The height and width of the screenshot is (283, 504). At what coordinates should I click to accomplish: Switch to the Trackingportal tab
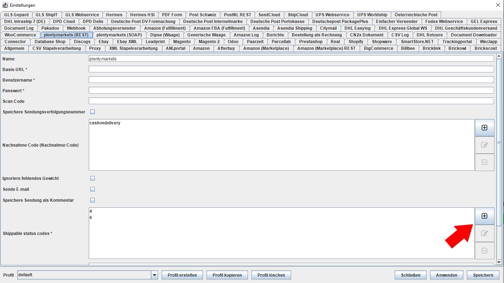point(457,42)
